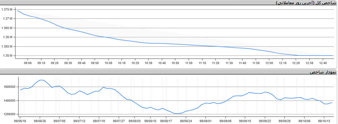This screenshot has width=338, height=124.
Task: Select the 12:08 time axis label
Action: (269, 63)
